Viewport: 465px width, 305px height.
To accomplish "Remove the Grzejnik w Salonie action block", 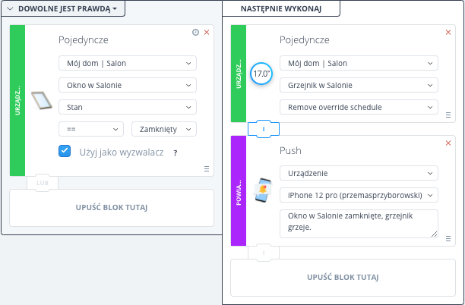I will [x=448, y=33].
